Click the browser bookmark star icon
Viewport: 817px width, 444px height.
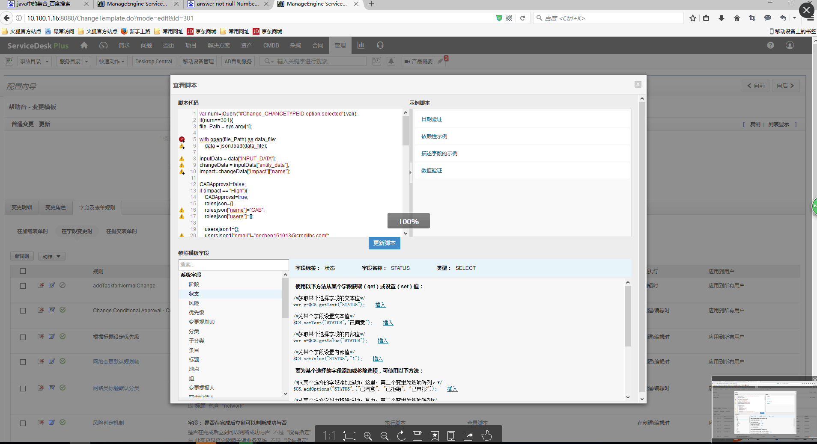pos(693,18)
